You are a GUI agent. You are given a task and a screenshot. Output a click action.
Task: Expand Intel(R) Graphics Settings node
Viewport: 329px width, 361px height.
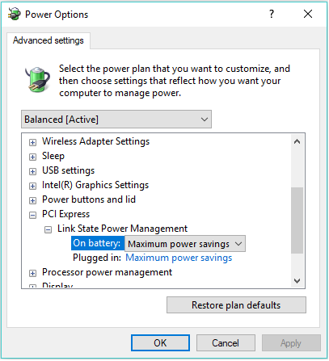click(x=32, y=186)
